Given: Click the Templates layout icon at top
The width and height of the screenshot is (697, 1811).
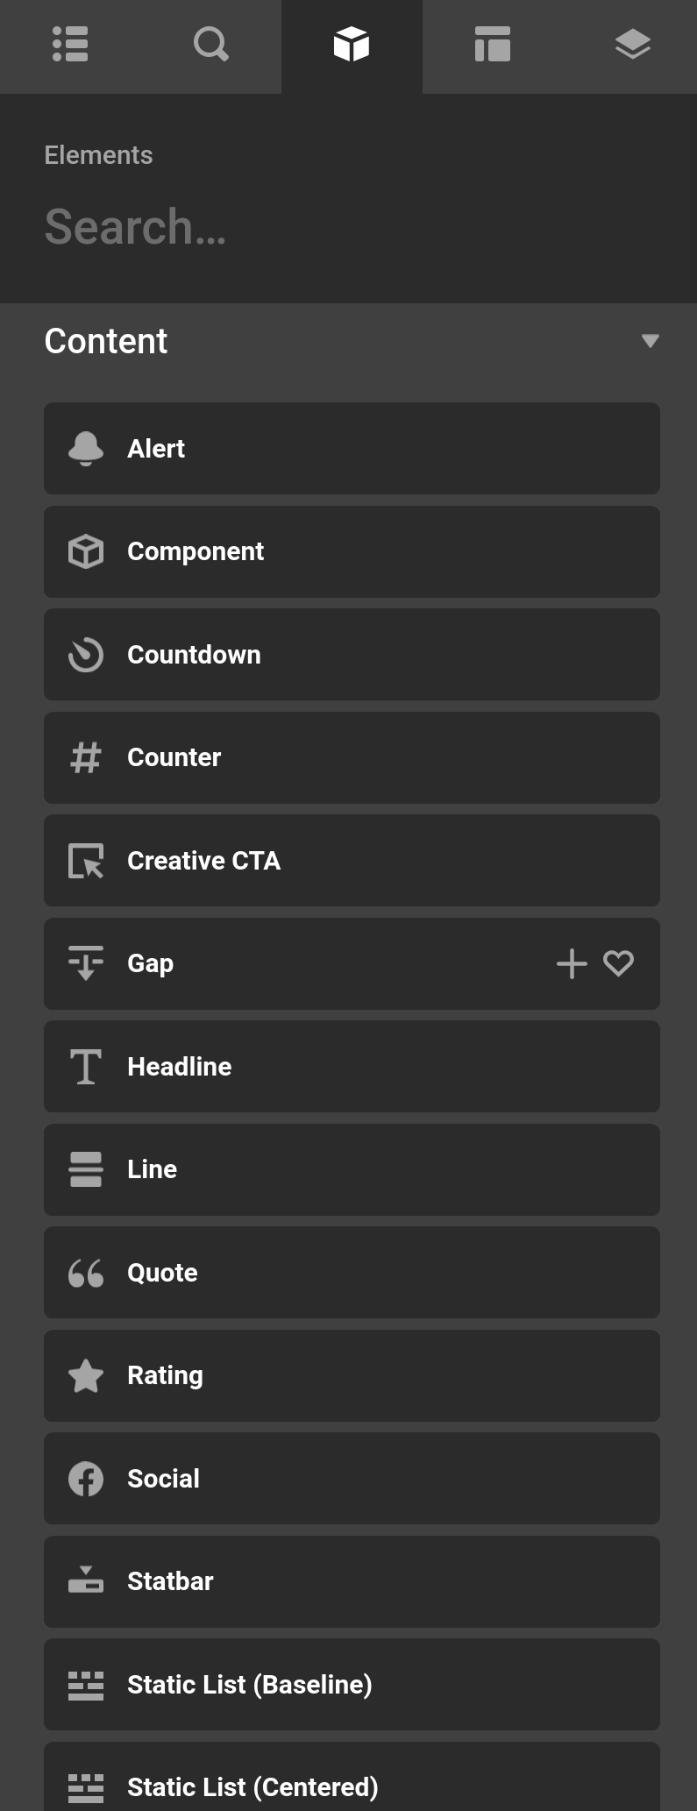Looking at the screenshot, I should [493, 46].
